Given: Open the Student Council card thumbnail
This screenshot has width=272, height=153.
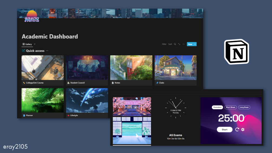Looking at the screenshot, I should [87, 68].
